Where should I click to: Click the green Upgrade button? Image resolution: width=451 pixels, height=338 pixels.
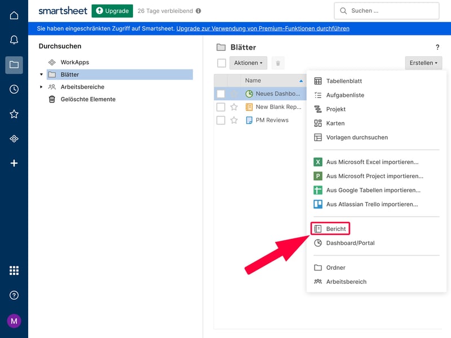(112, 11)
